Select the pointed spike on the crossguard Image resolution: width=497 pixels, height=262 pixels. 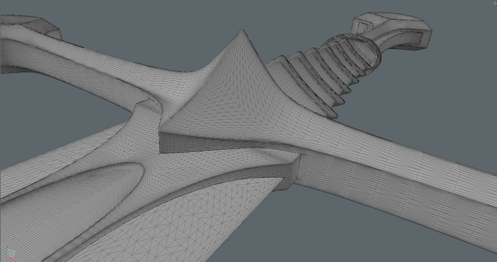229,90
